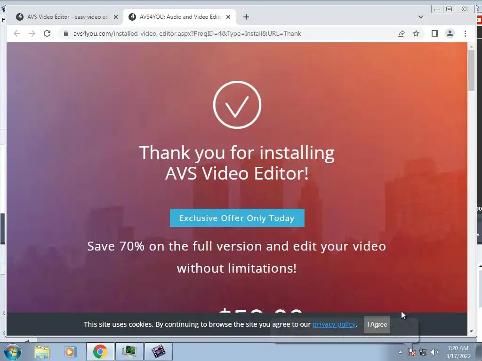Open Chrome's three-dot menu
482x361 pixels.
[x=465, y=33]
